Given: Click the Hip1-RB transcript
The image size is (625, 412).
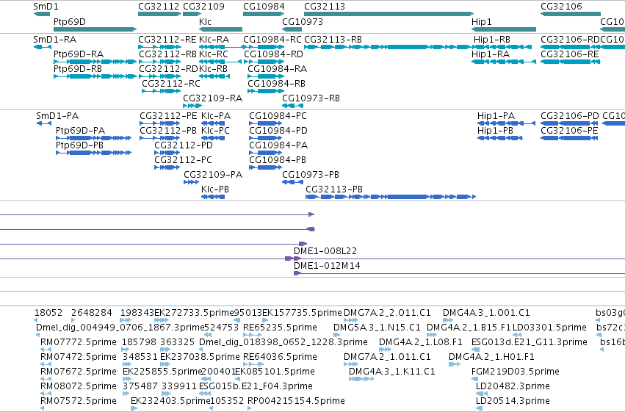Looking at the screenshot, I should pyautogui.click(x=502, y=47).
